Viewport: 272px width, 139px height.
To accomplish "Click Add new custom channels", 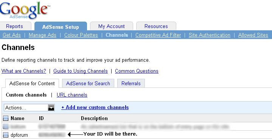I will point(95,108).
